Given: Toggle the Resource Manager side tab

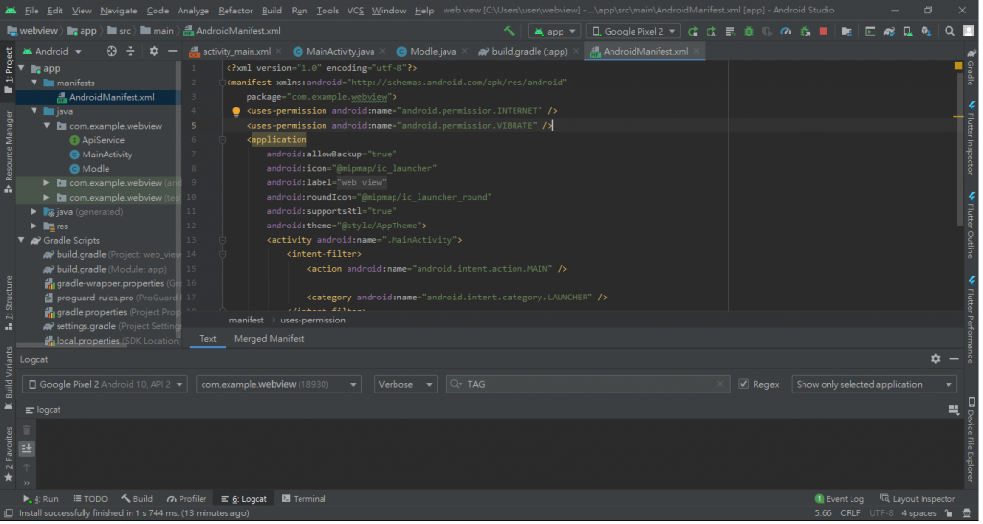Looking at the screenshot, I should tap(8, 152).
